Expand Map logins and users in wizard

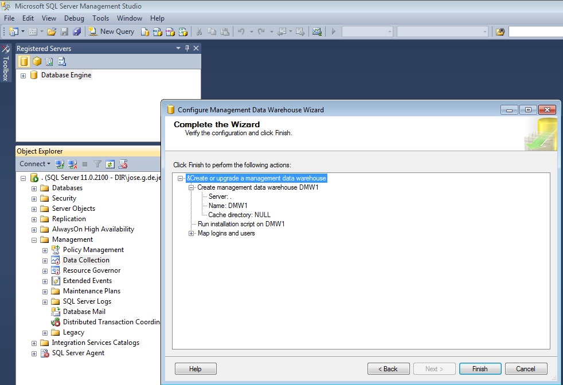(x=191, y=234)
